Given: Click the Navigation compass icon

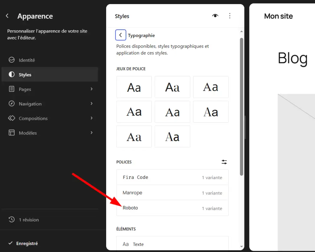Looking at the screenshot, I should (x=12, y=103).
